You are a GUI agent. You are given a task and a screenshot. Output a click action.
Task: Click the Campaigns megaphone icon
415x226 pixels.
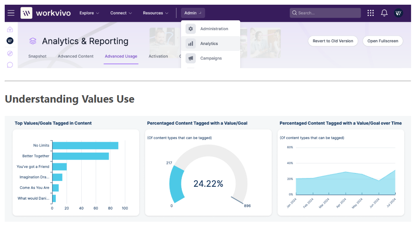(x=190, y=58)
